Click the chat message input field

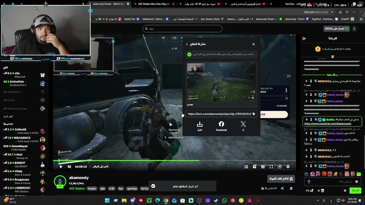click(332, 182)
